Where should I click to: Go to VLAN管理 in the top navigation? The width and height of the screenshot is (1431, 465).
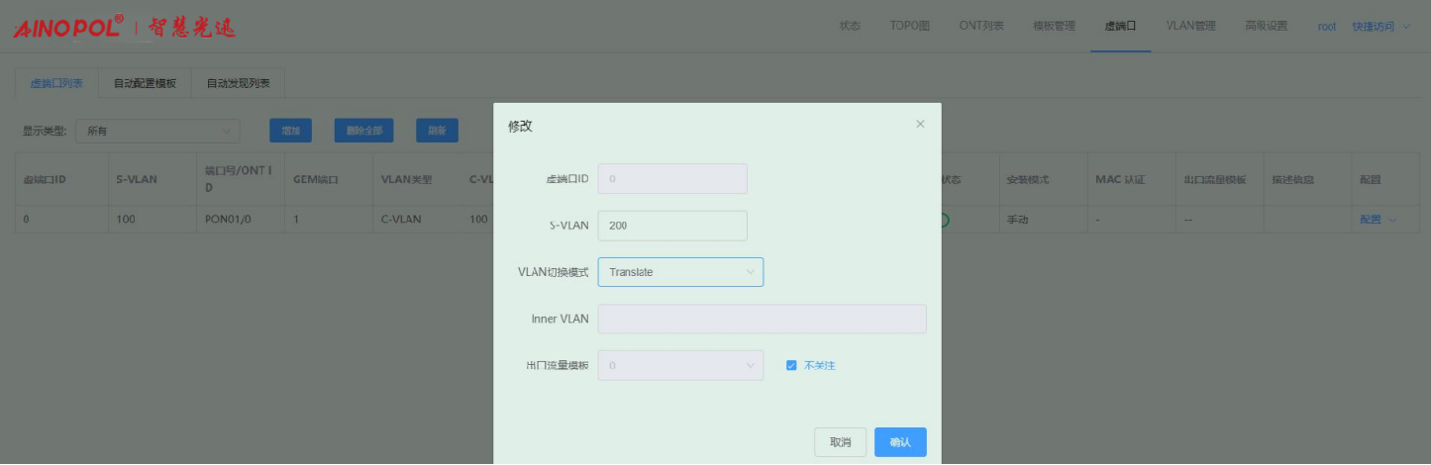[x=1190, y=27]
